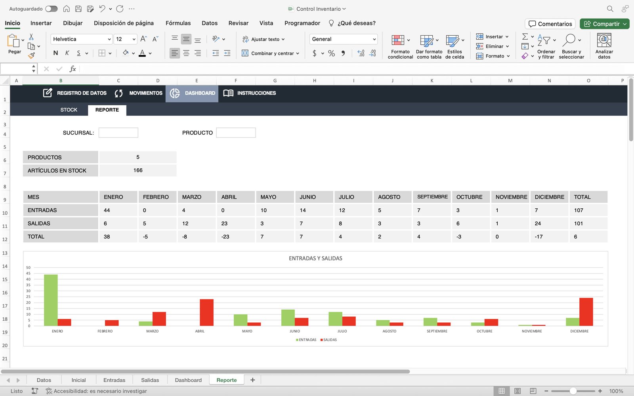634x396 pixels.
Task: Click the Save icon in title bar
Action: tap(78, 9)
